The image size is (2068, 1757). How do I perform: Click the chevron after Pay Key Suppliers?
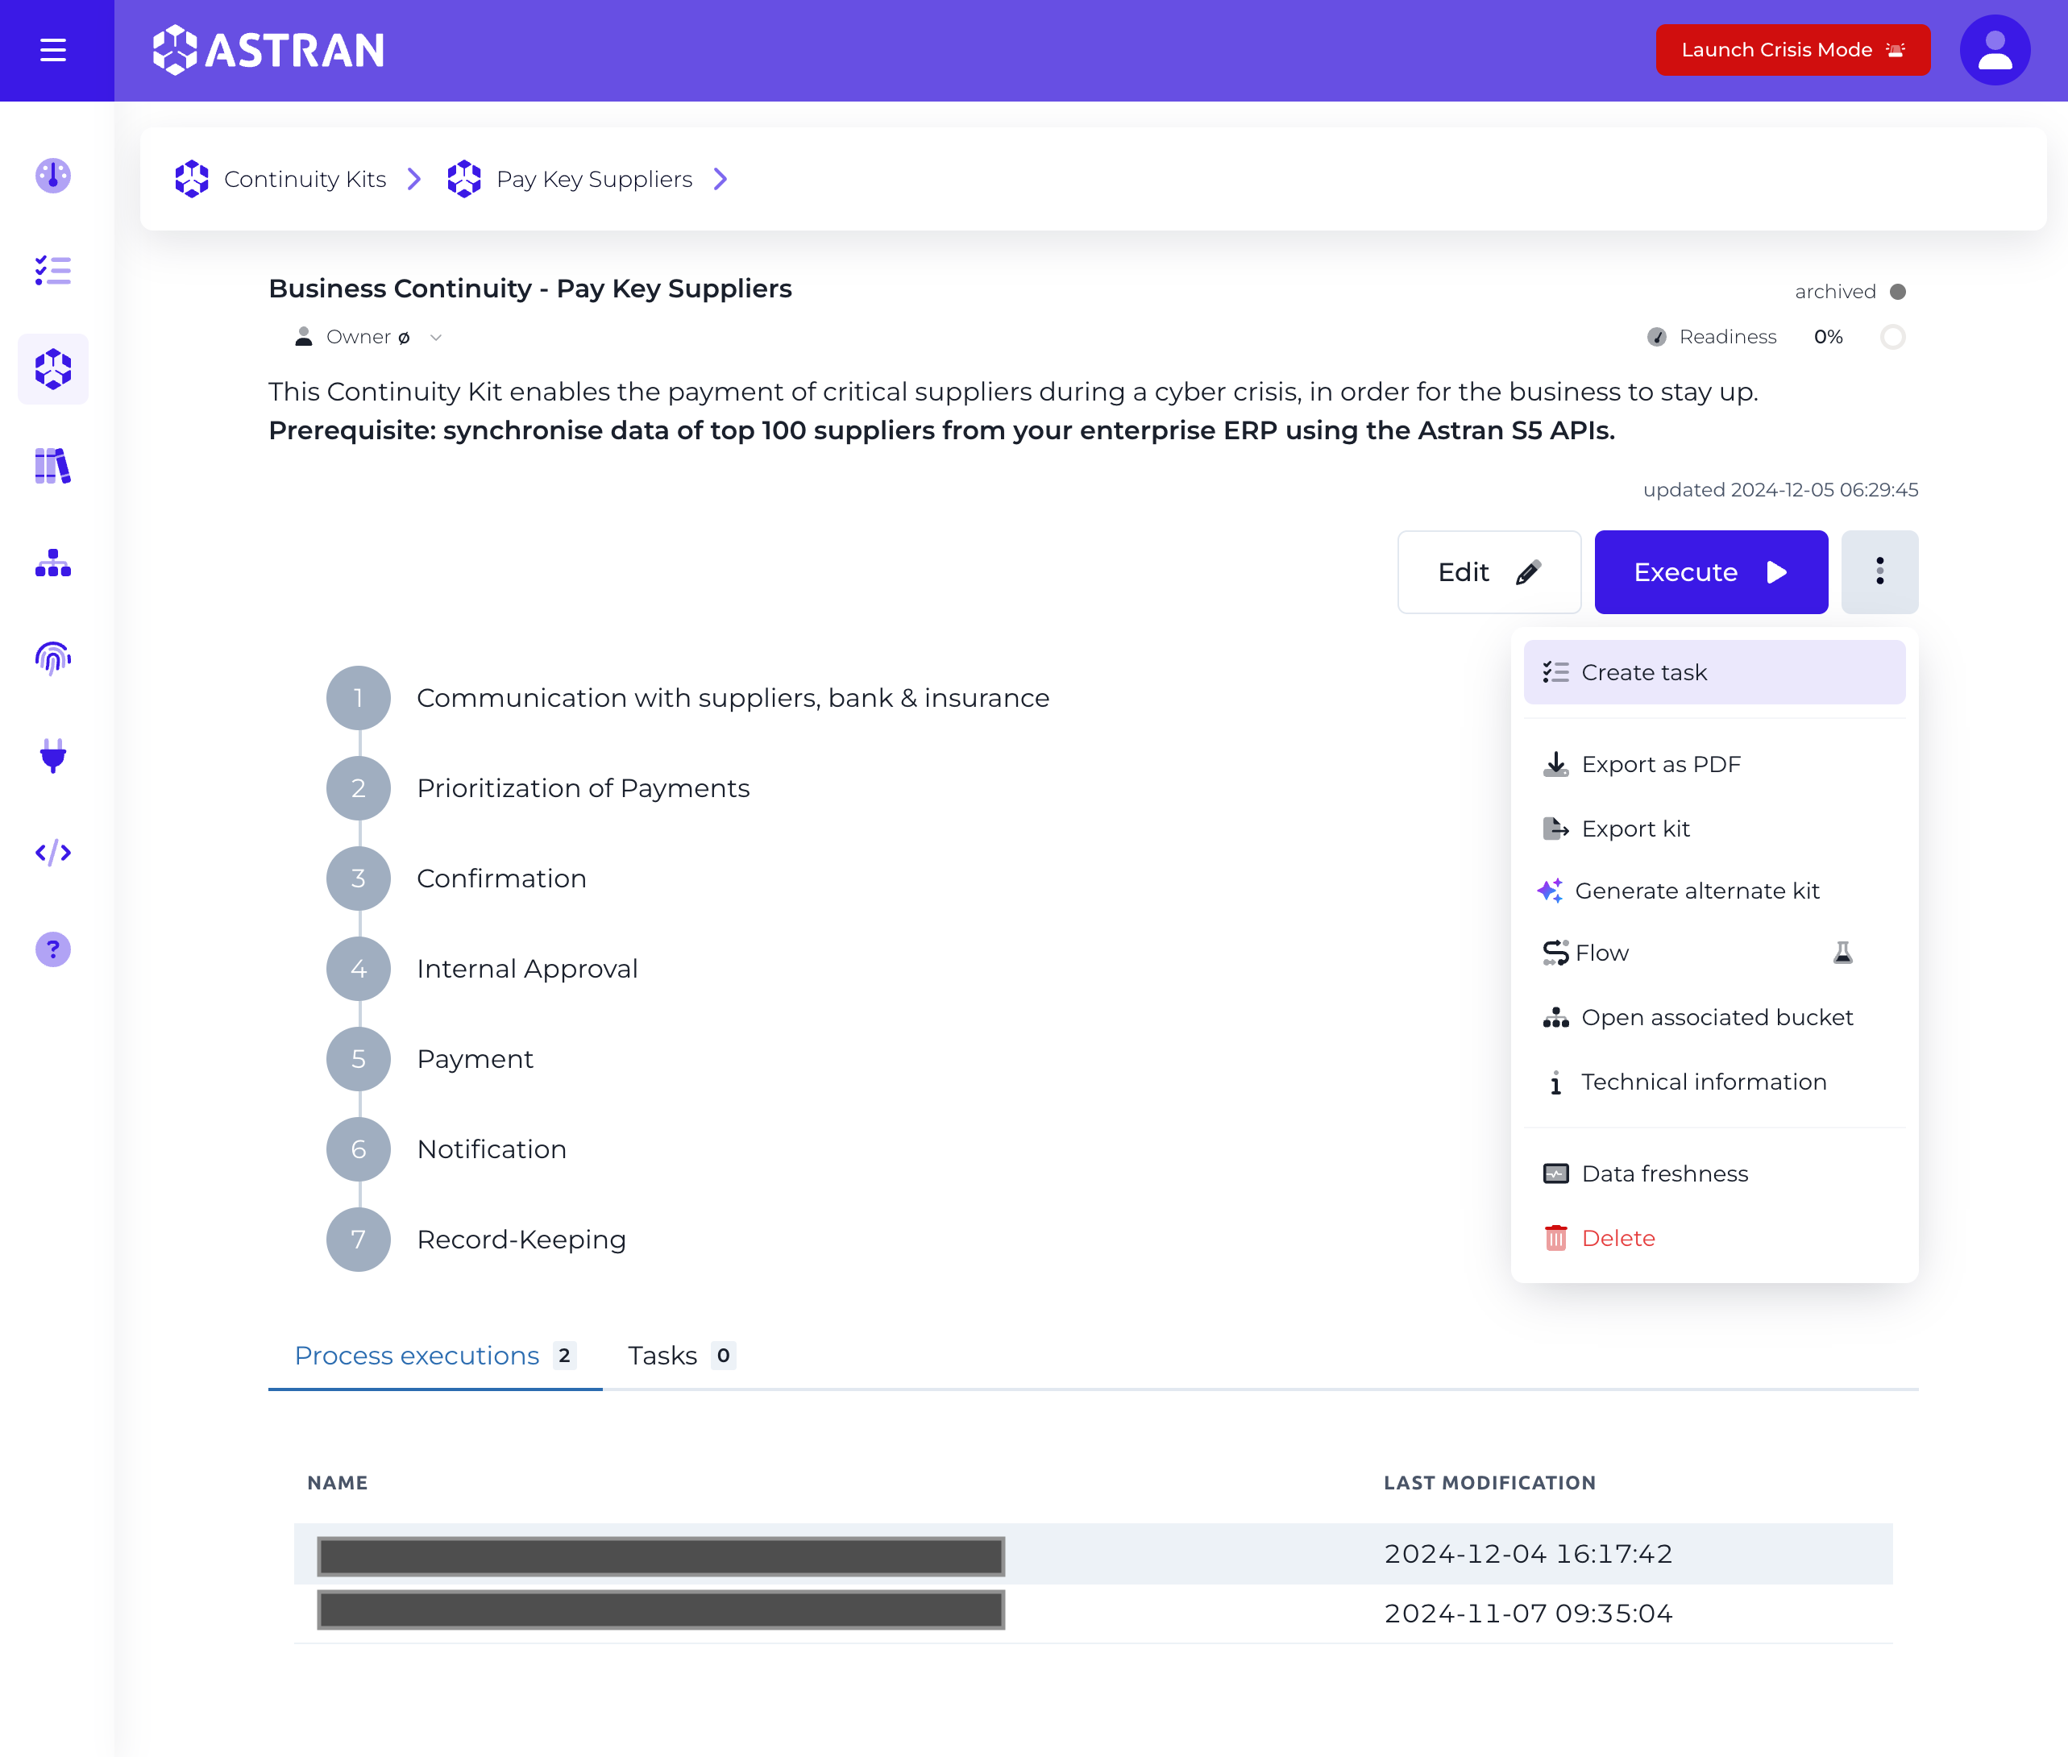[x=720, y=179]
